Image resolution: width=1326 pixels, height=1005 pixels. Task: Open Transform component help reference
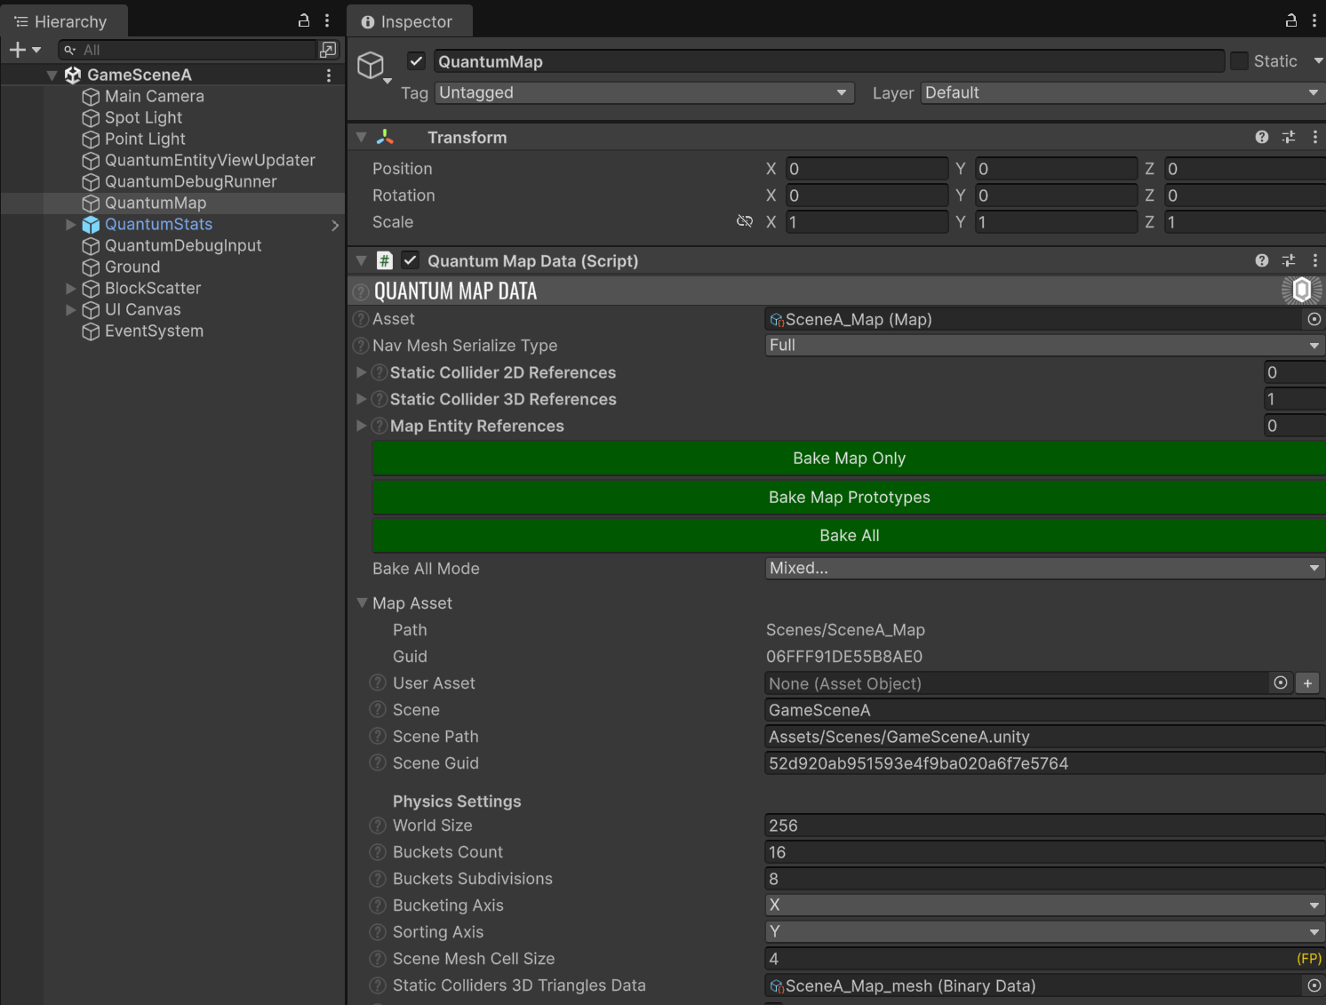(1262, 137)
